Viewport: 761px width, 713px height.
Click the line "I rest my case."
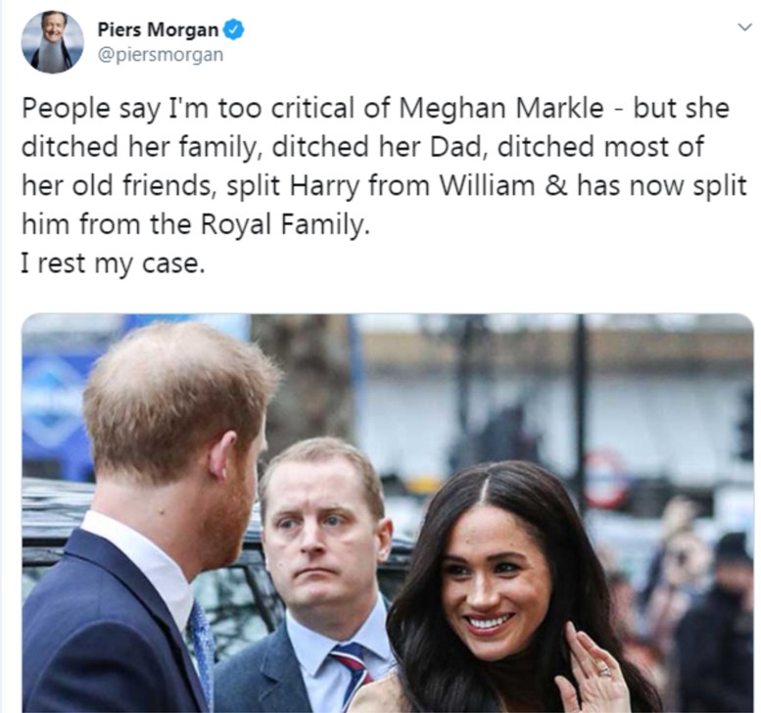(x=113, y=263)
